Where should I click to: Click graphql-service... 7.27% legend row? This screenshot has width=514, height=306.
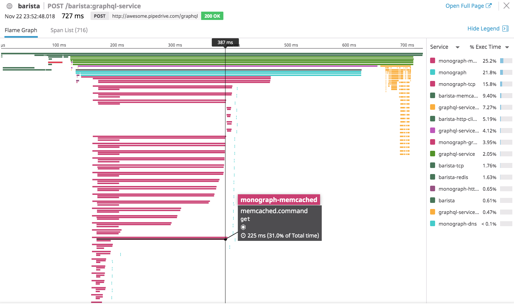(471, 107)
